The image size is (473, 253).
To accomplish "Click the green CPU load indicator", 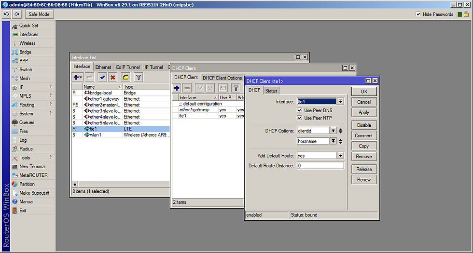I will click(x=459, y=14).
